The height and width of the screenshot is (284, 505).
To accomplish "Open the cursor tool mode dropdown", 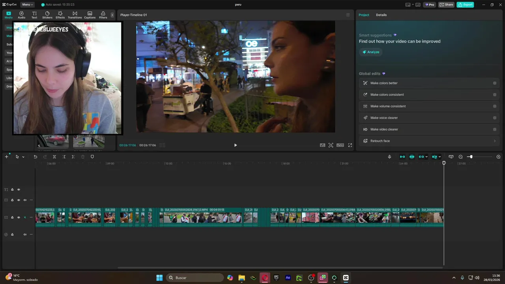I will point(23,157).
